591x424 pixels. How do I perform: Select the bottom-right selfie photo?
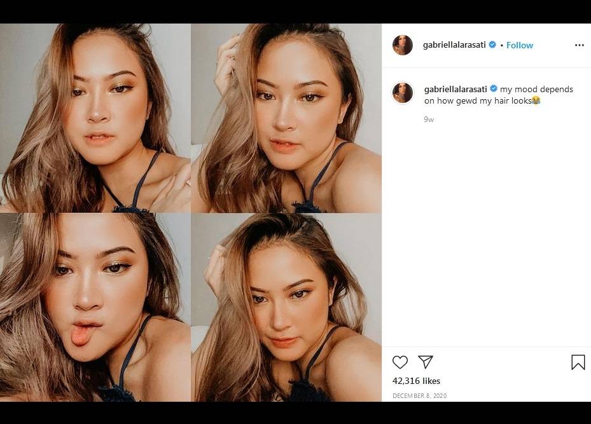click(286, 307)
